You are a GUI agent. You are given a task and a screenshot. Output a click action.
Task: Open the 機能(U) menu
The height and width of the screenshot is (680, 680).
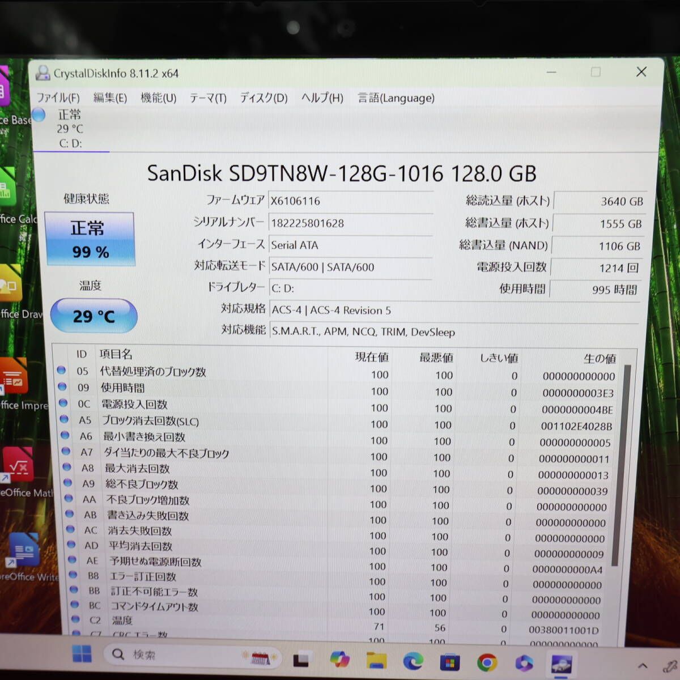(x=159, y=97)
